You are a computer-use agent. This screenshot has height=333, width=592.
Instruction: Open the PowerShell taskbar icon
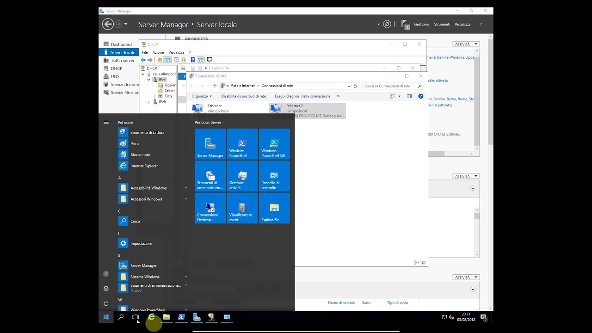tap(181, 317)
